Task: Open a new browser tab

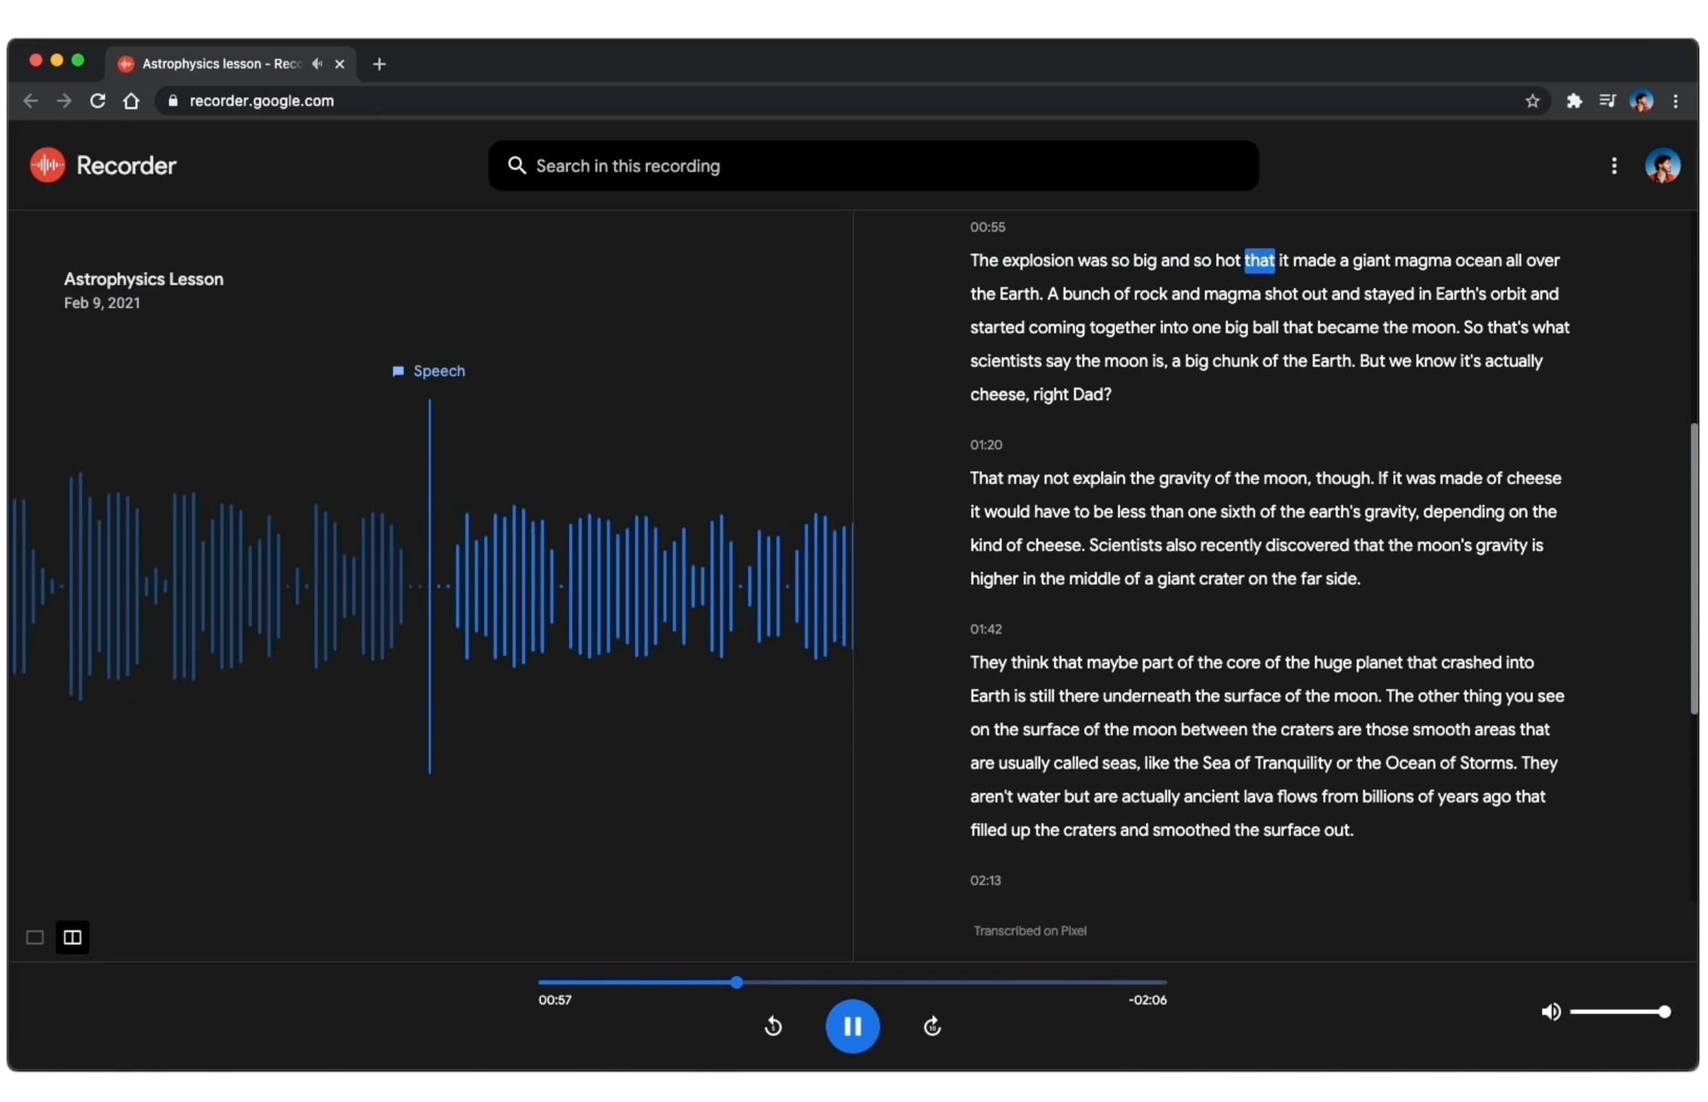Action: click(379, 65)
